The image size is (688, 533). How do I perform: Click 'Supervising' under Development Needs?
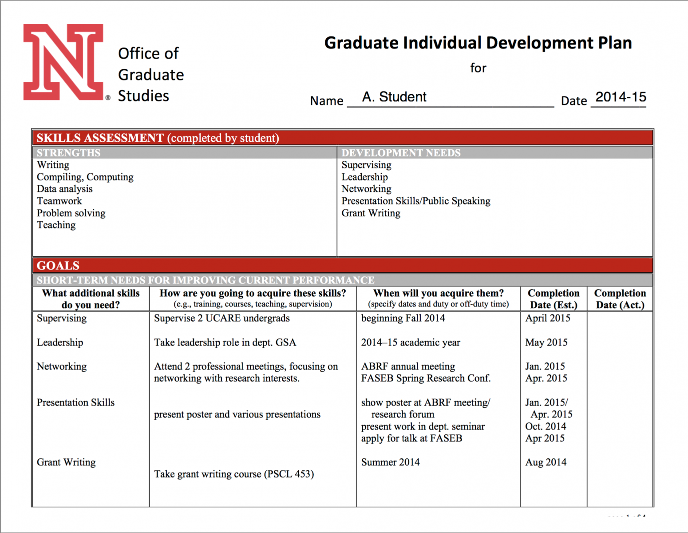[x=367, y=165]
